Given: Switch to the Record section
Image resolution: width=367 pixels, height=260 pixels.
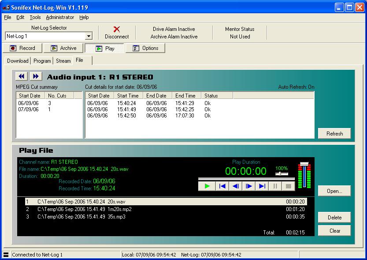Looking at the screenshot, I should (x=22, y=48).
